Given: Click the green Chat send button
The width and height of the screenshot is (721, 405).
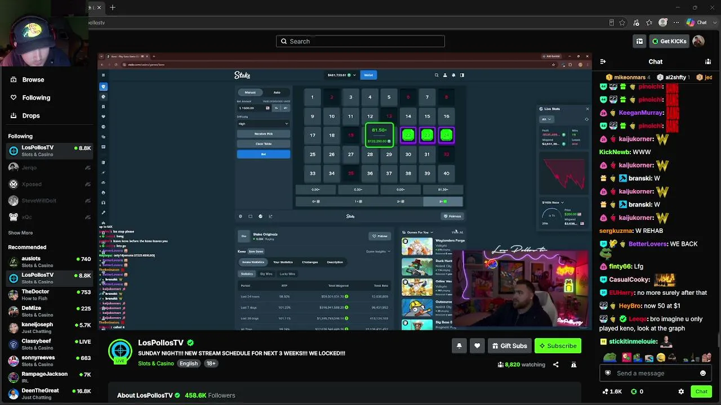Looking at the screenshot, I should [x=701, y=391].
